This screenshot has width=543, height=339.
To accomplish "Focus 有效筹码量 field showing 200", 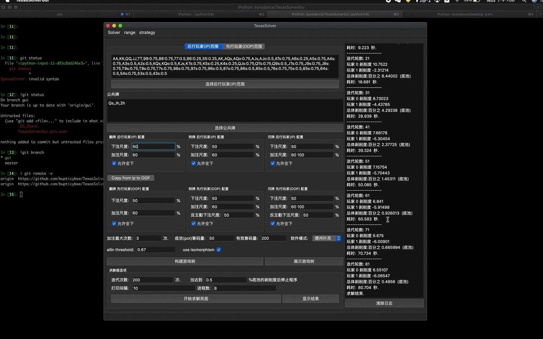I will [273, 238].
